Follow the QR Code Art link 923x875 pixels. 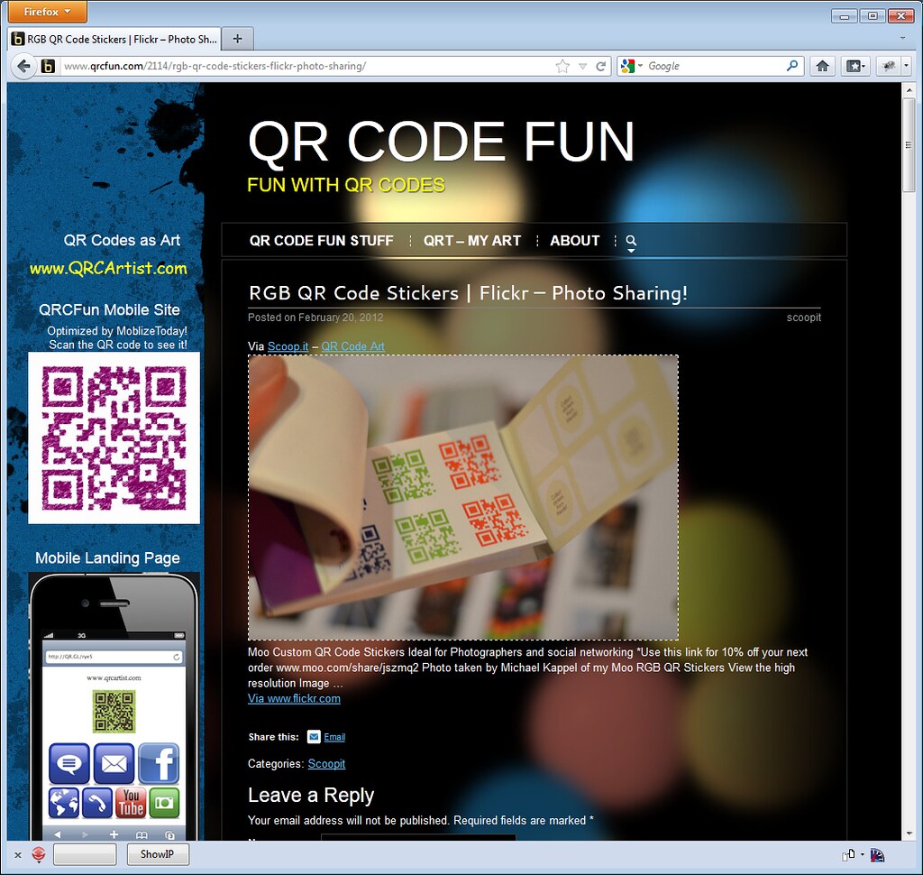352,346
